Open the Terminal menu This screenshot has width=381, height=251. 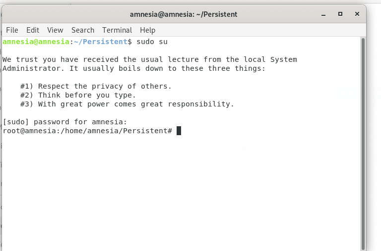click(x=117, y=30)
